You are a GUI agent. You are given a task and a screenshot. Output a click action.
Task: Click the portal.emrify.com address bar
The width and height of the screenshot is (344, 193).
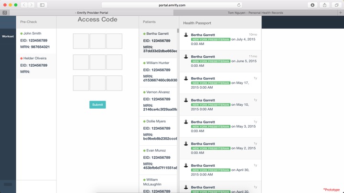tap(172, 5)
